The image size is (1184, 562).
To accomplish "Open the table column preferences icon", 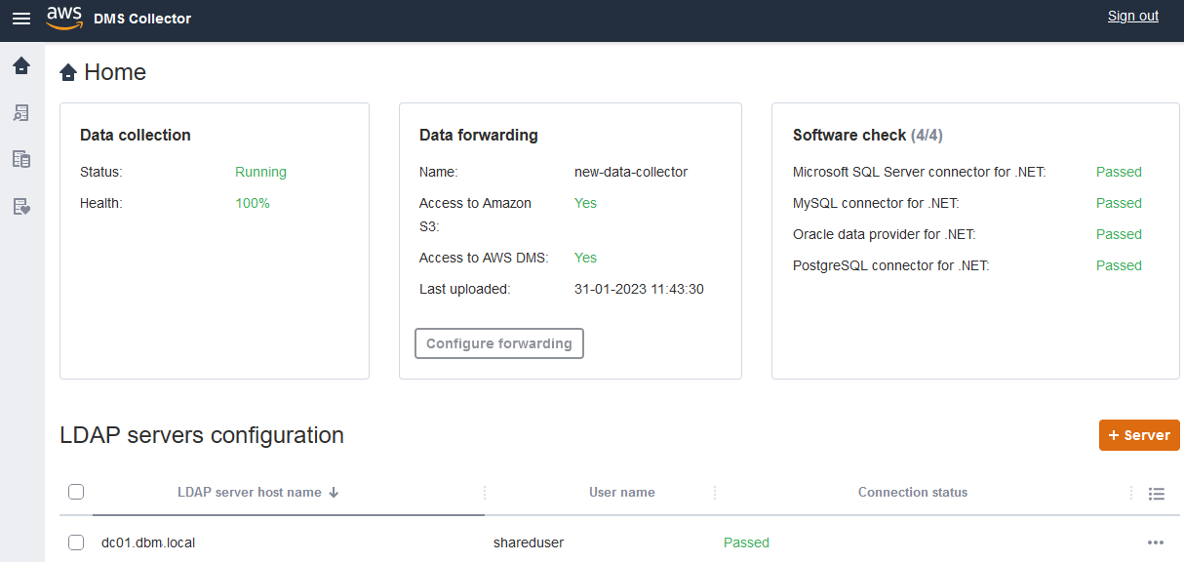I will pos(1157,493).
